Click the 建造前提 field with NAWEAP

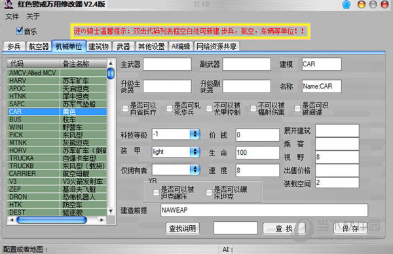coord(264,210)
